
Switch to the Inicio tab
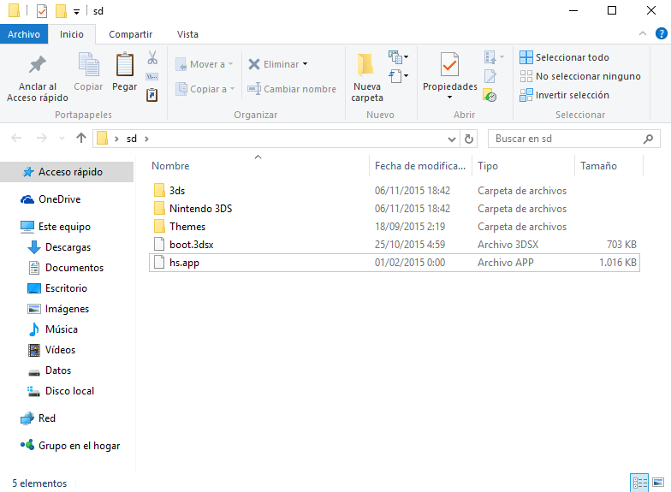(72, 34)
